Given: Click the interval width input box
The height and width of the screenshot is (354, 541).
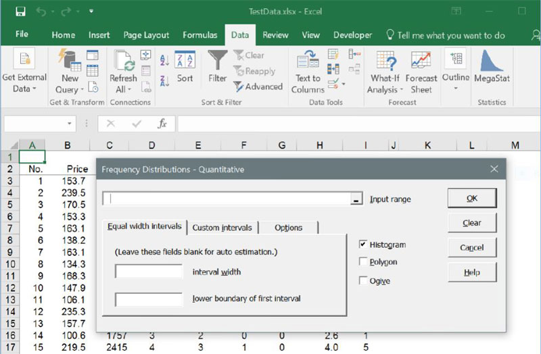Looking at the screenshot, I should click(x=149, y=272).
